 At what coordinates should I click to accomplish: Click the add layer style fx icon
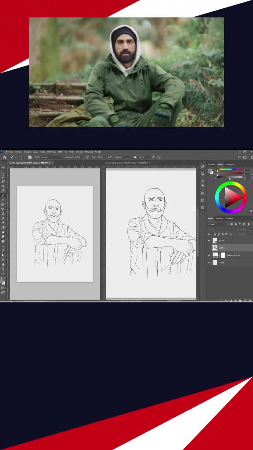(x=226, y=301)
